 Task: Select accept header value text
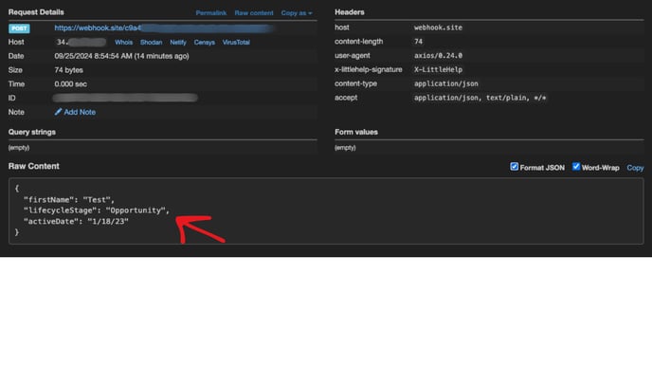tap(480, 98)
